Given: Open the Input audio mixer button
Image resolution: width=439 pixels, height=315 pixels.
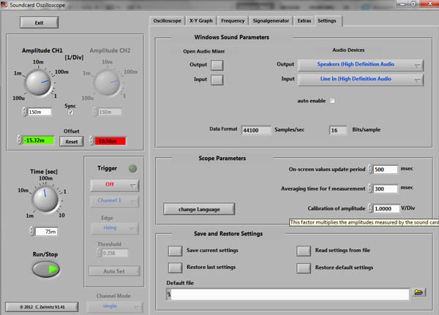Looking at the screenshot, I should (217, 80).
